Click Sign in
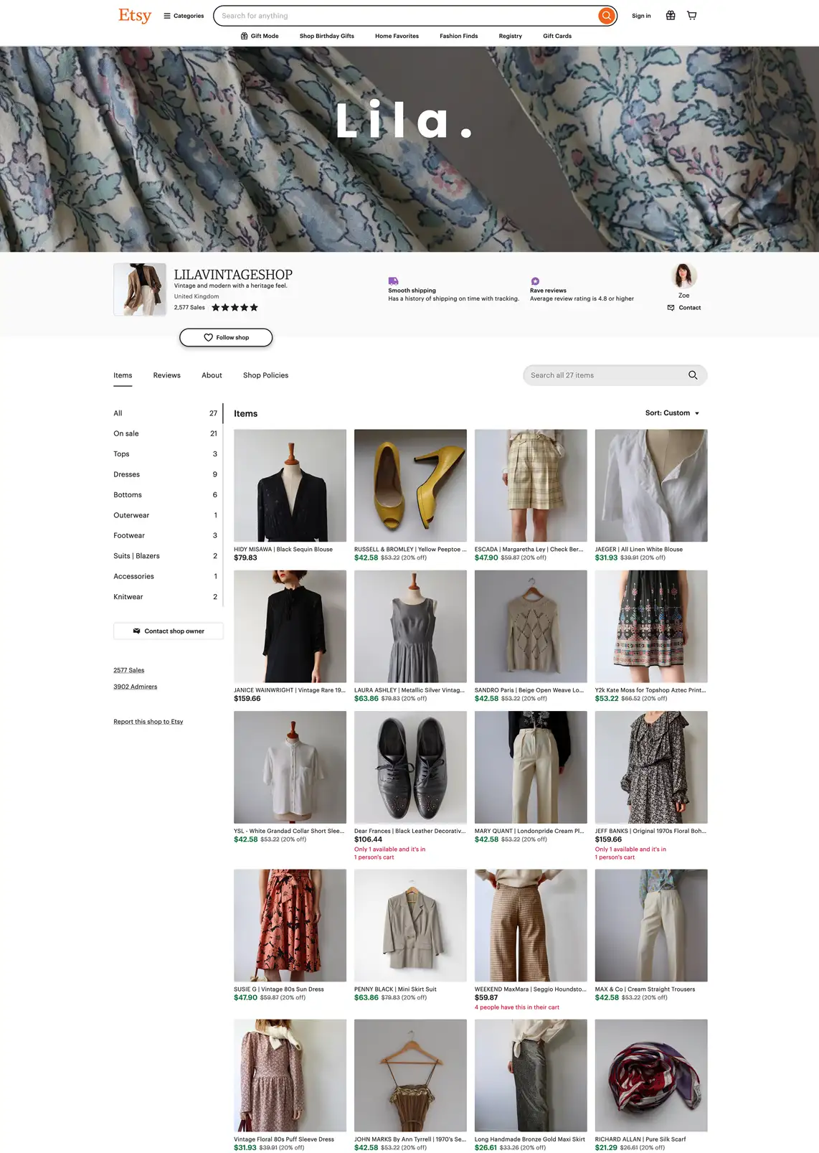This screenshot has height=1153, width=819. coord(641,16)
